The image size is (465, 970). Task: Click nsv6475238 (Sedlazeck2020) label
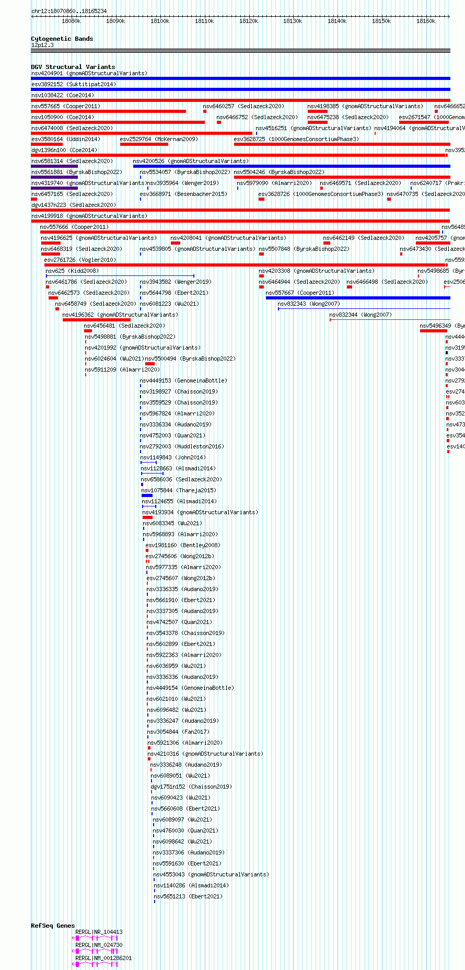coord(348,117)
